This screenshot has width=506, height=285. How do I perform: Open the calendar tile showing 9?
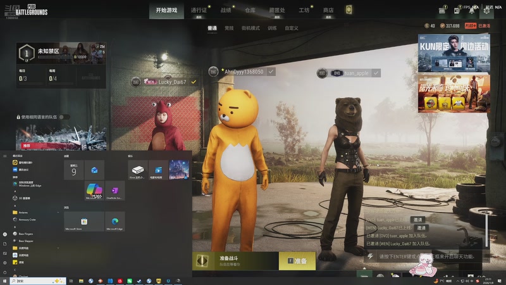tap(73, 170)
